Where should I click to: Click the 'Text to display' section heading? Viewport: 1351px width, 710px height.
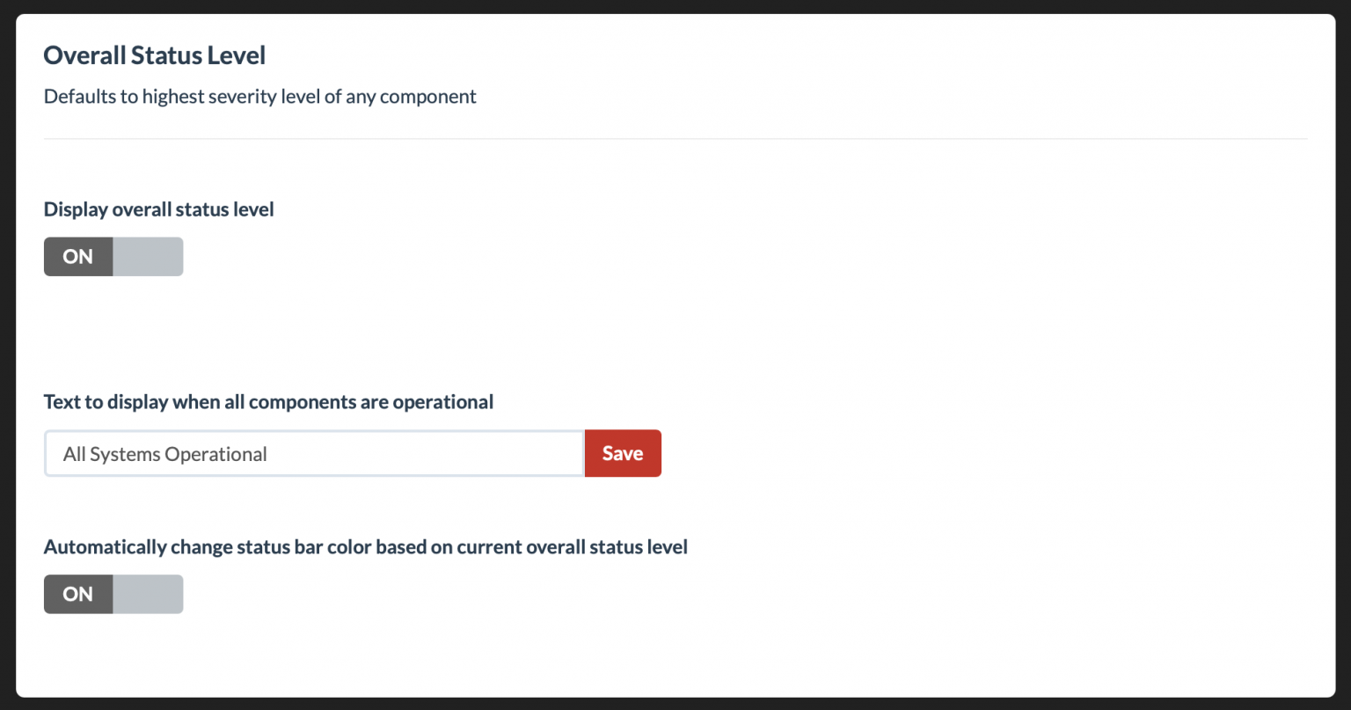(x=268, y=401)
